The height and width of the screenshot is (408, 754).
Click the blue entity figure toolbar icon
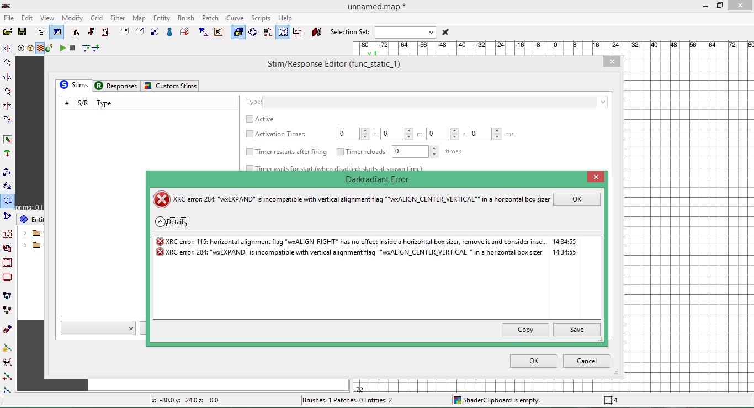(169, 32)
